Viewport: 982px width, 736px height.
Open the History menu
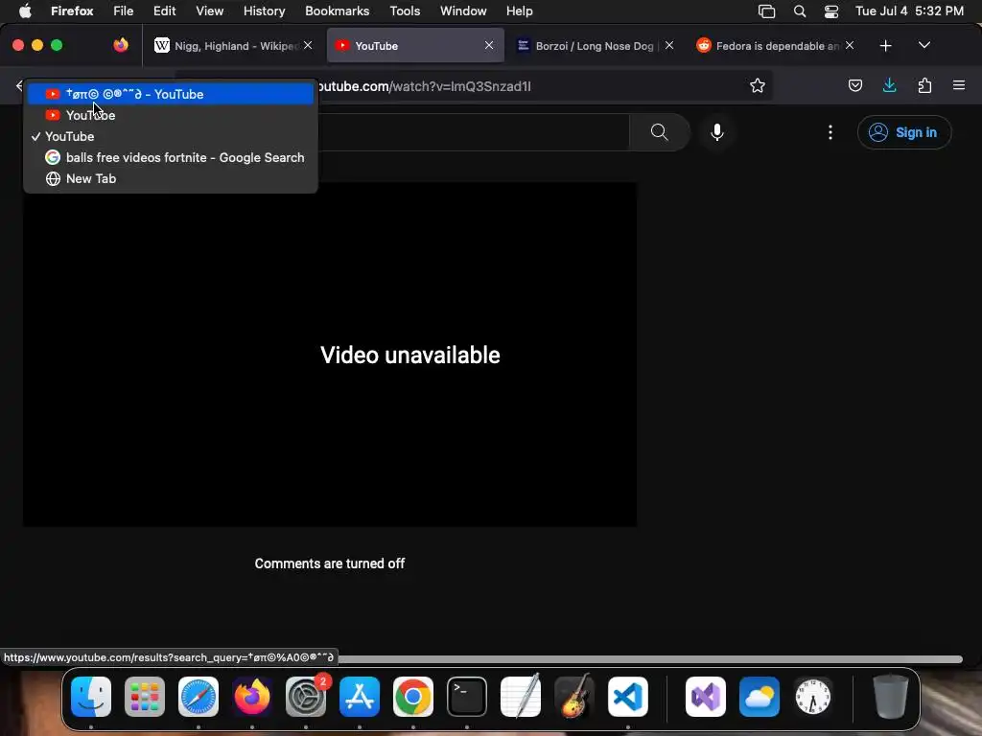tap(265, 11)
